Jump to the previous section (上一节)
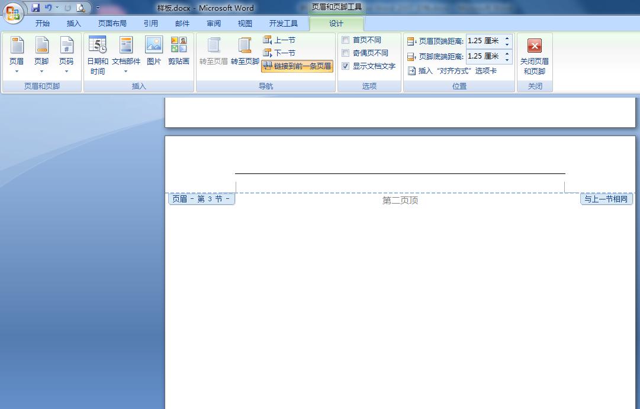Screen dimensions: 640x409 pos(280,40)
